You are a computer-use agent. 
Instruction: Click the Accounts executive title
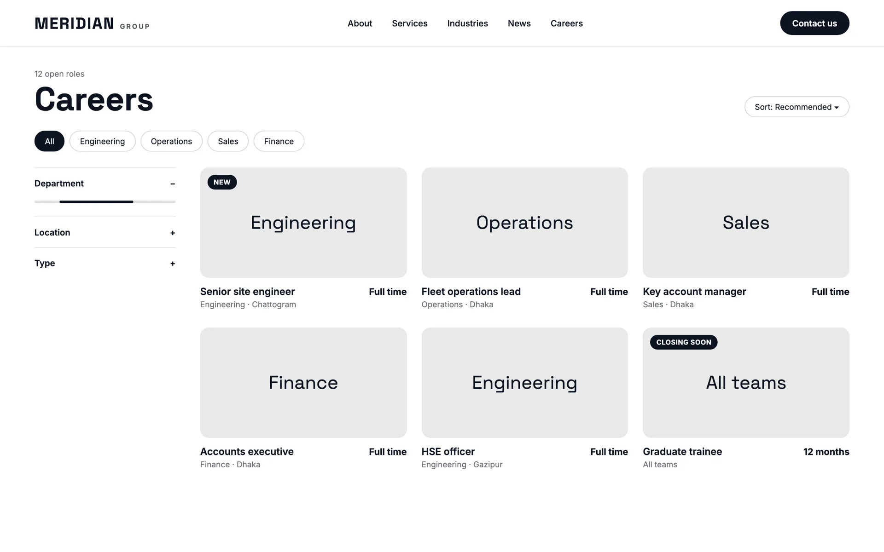[247, 452]
